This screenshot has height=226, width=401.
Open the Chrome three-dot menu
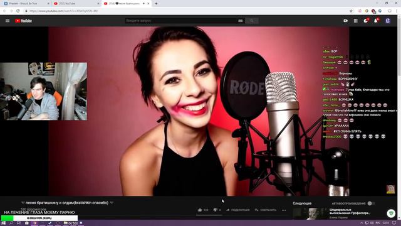(x=397, y=11)
